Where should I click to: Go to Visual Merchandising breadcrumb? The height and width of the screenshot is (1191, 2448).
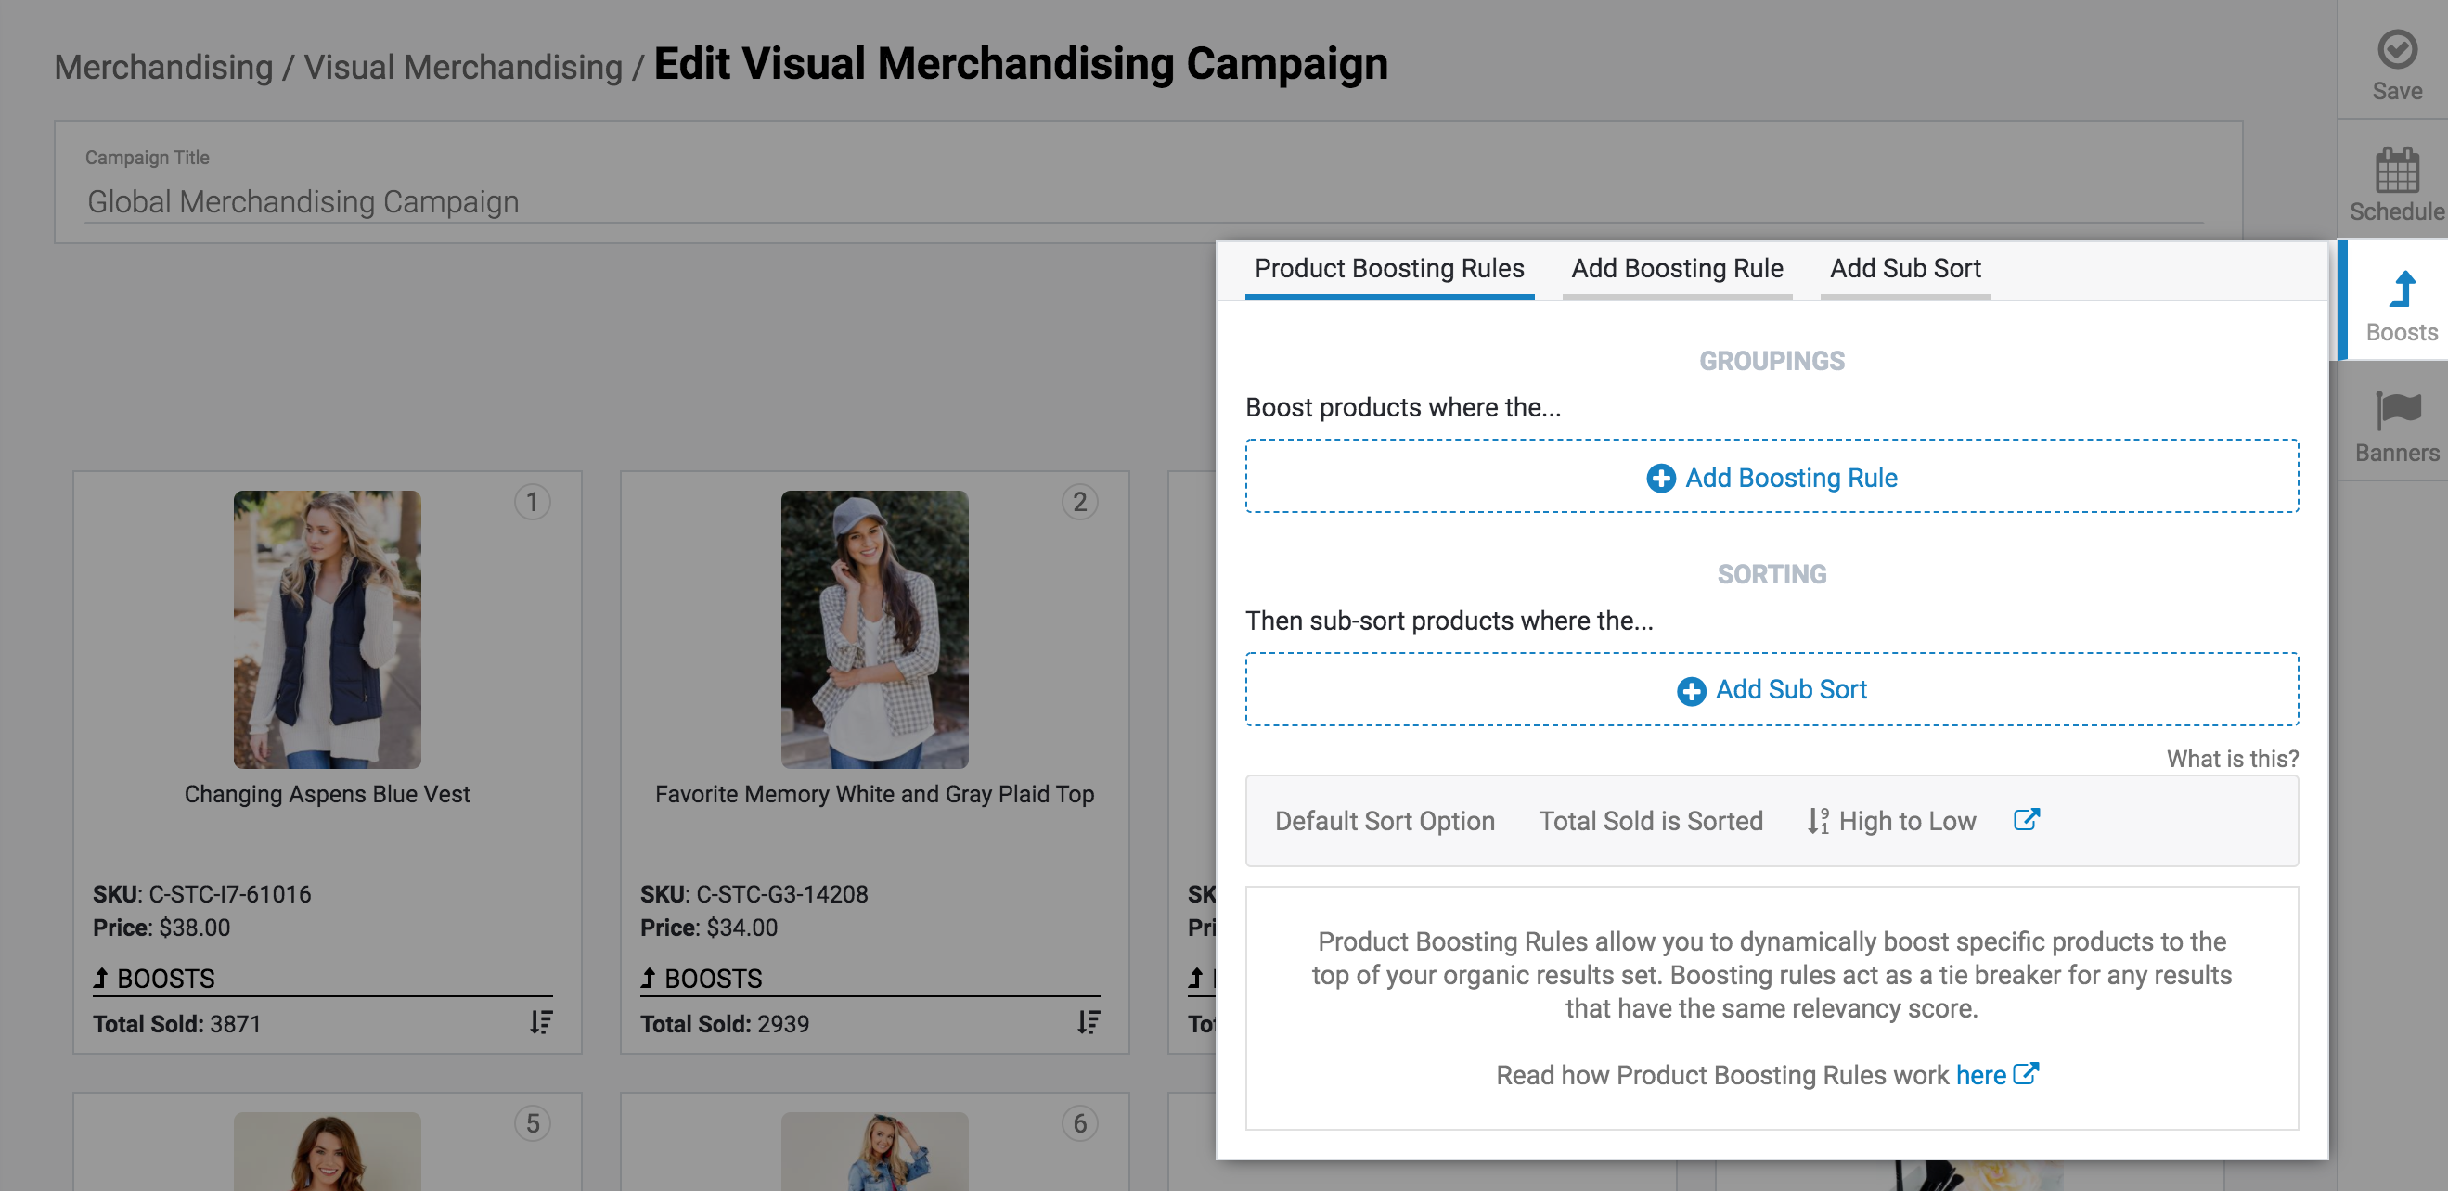point(463,67)
